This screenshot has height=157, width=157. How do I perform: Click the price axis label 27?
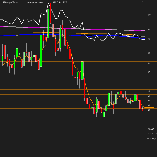pyautogui.click(x=149, y=63)
